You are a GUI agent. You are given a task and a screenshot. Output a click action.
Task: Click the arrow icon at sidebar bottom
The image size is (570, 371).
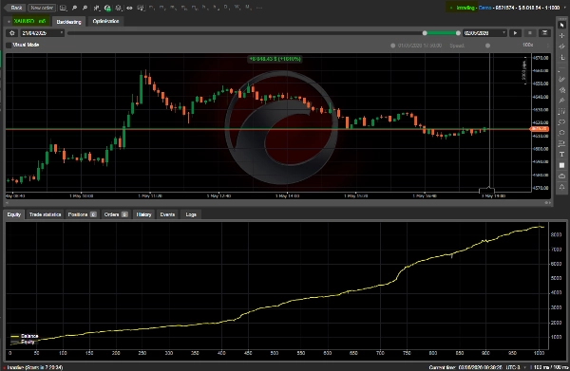[562, 187]
